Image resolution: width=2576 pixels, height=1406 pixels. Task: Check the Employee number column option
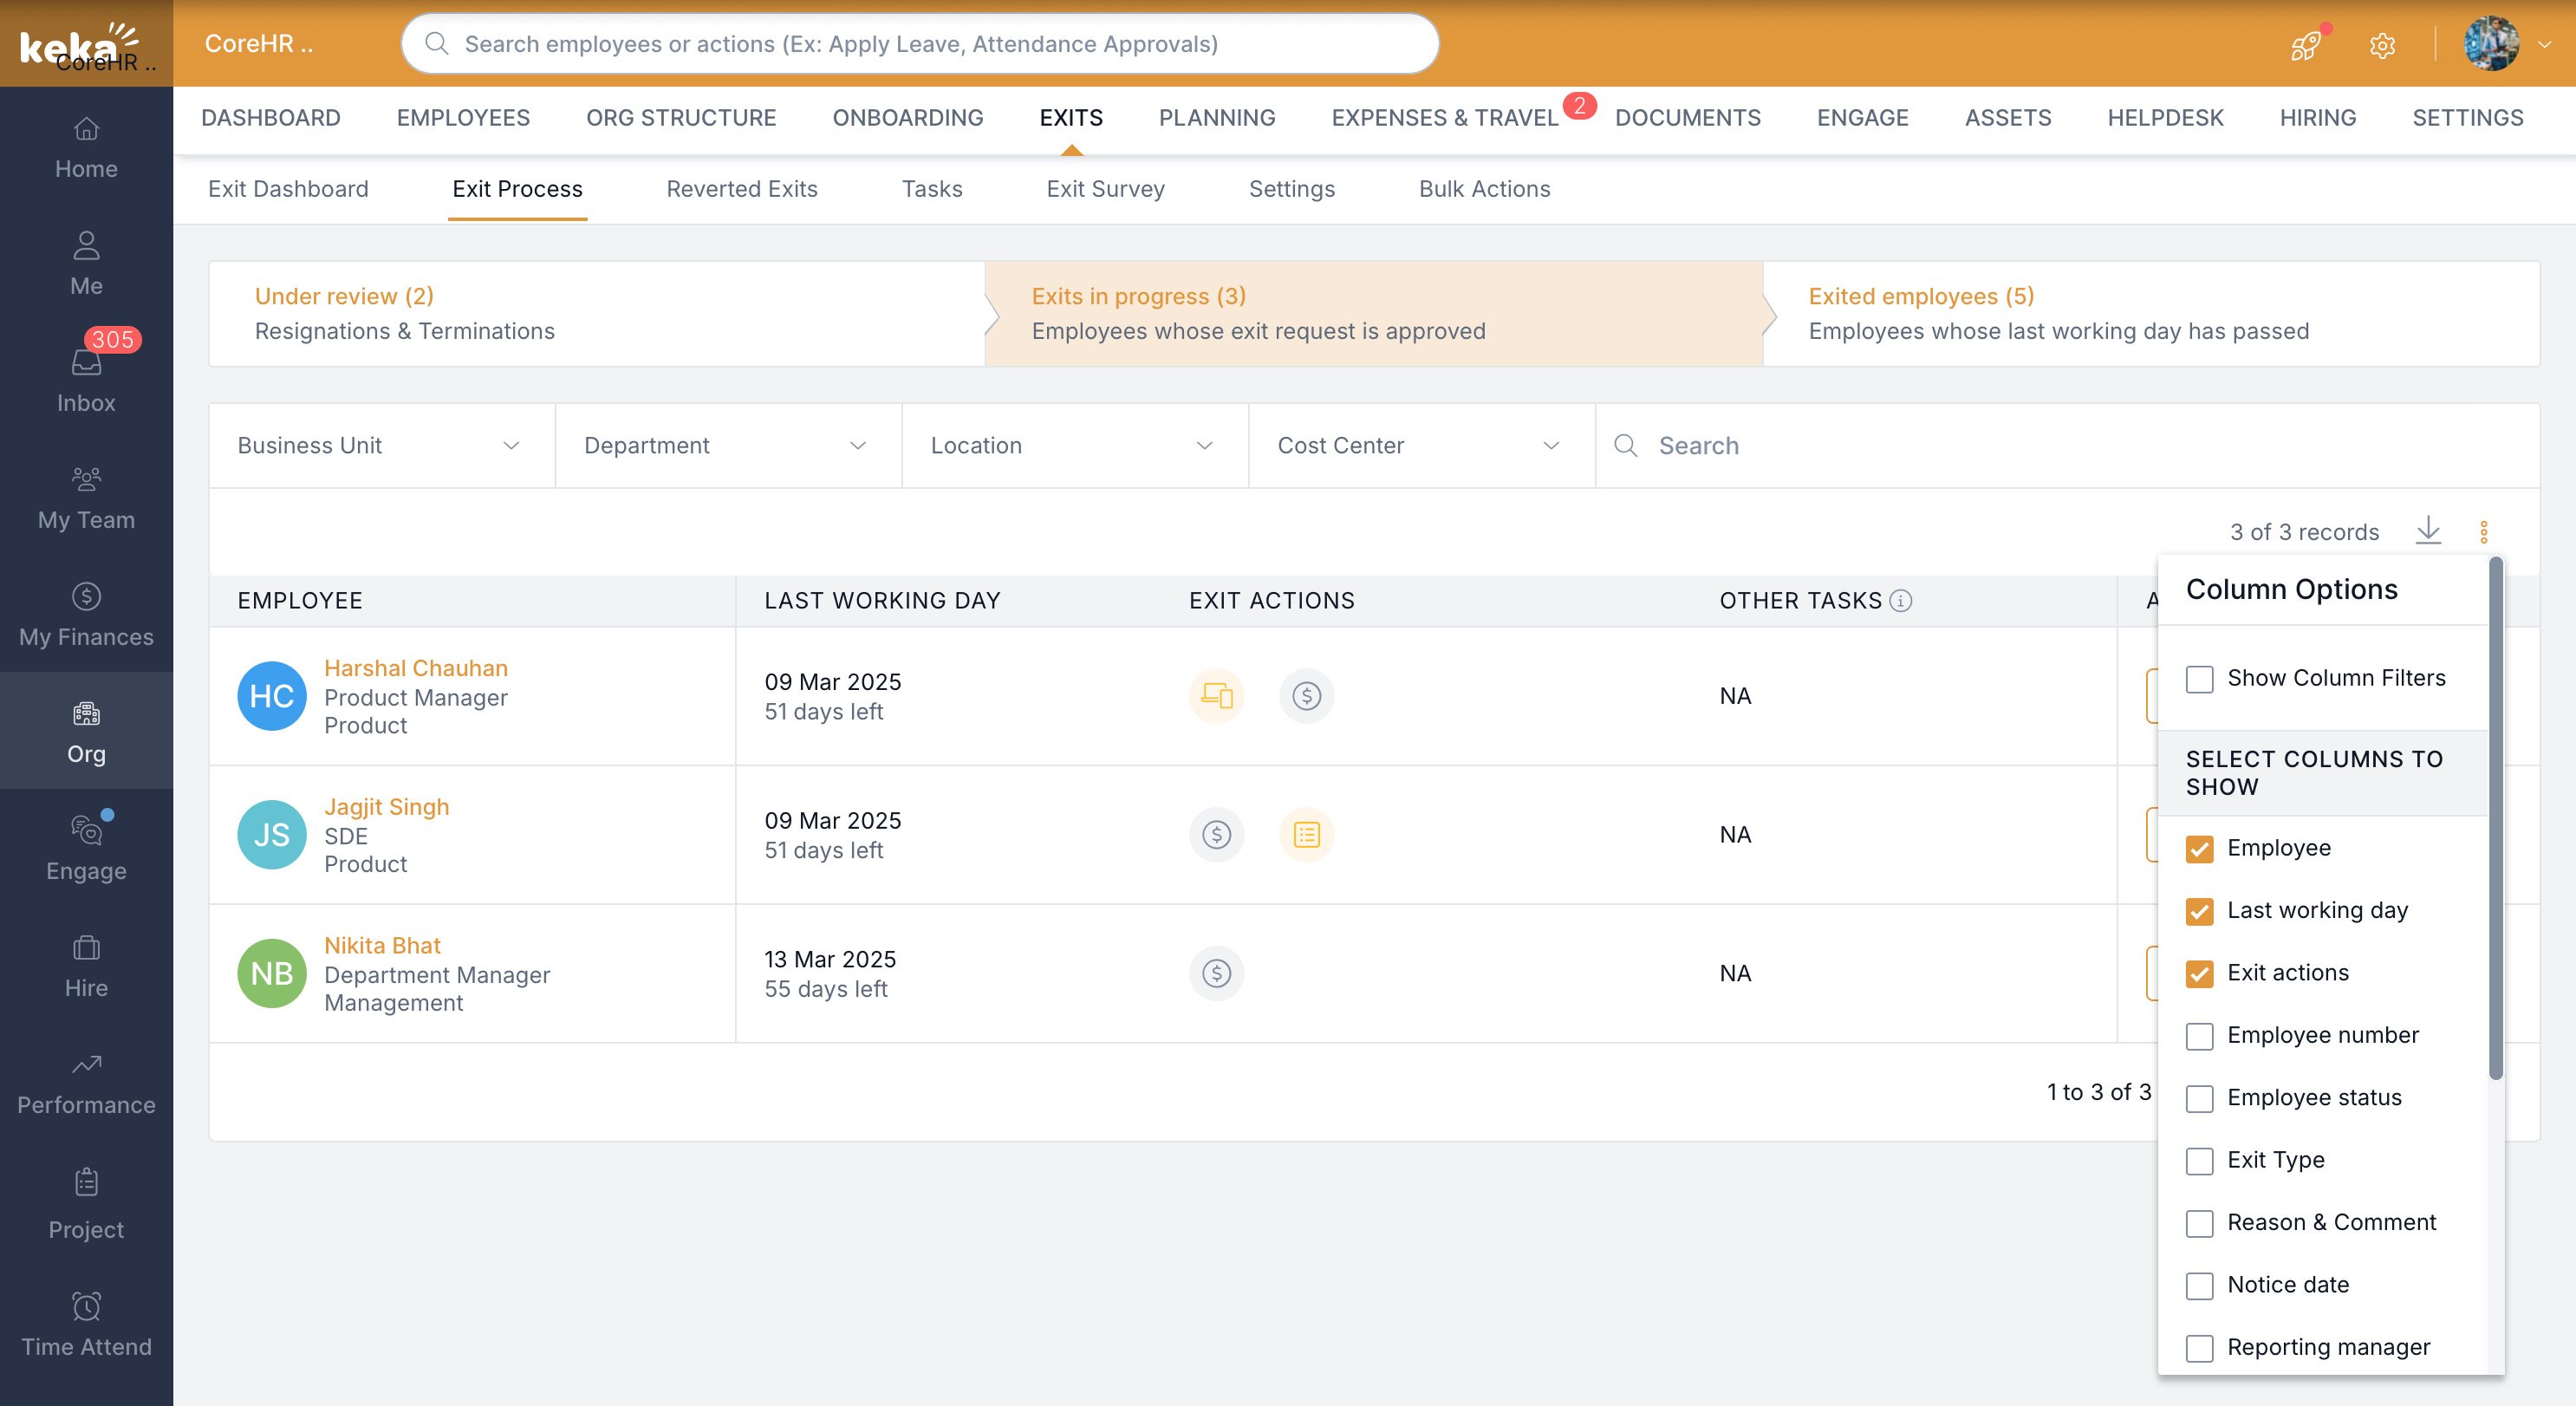[x=2199, y=1036]
